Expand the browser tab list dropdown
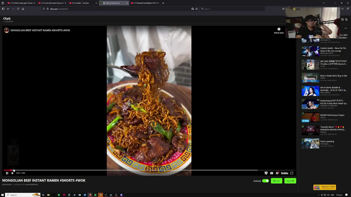Screen dimensions: 351x197 pos(324,3)
